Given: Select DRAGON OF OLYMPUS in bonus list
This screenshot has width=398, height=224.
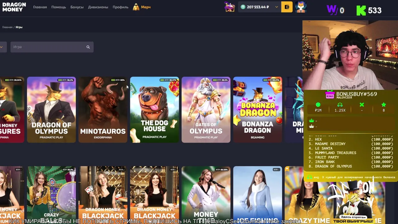Looking at the screenshot, I should pyautogui.click(x=351, y=166).
